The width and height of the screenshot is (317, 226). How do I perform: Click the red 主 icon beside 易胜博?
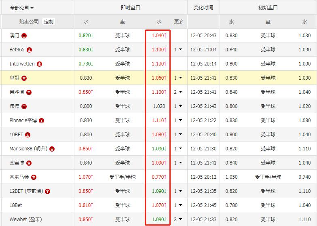[29, 92]
